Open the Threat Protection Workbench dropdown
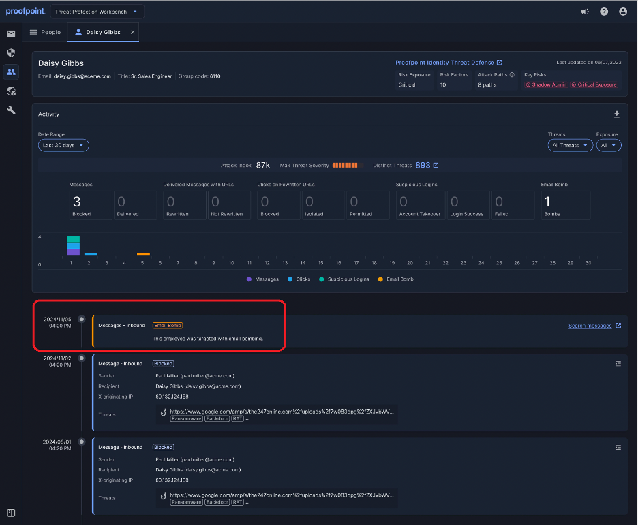 click(97, 11)
